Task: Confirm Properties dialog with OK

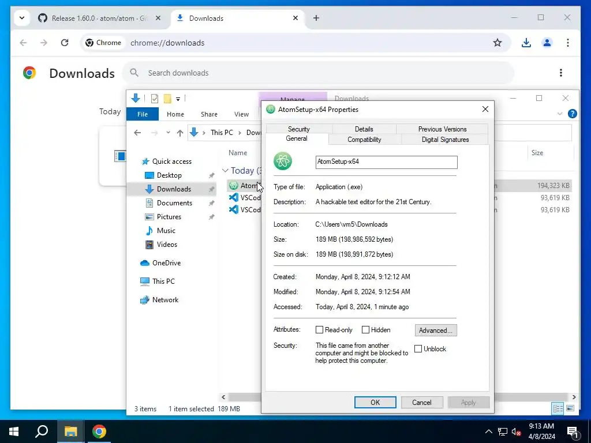Action: tap(375, 402)
